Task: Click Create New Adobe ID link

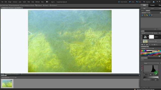Action: pyautogui.click(x=62, y=2)
